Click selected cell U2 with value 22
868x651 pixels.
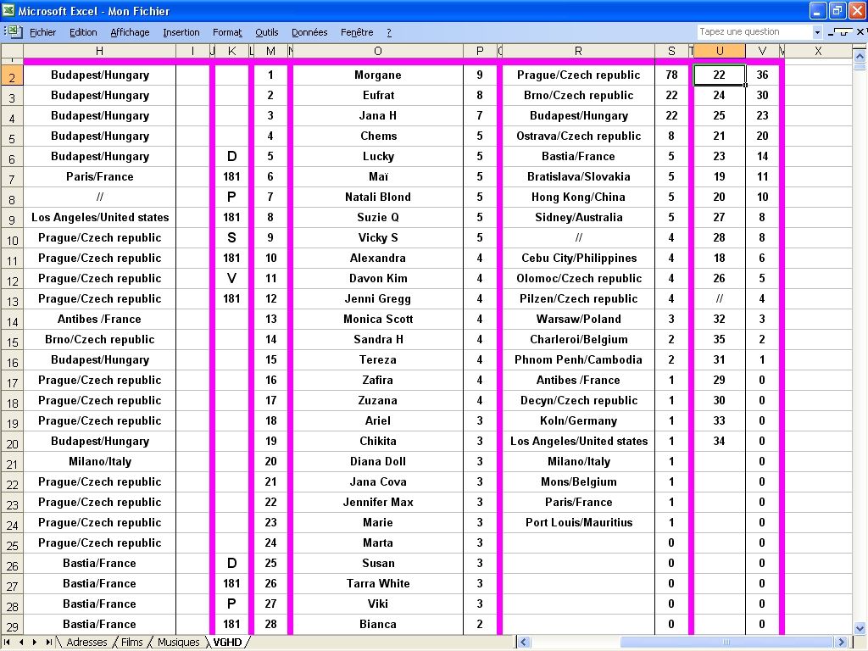pos(719,75)
